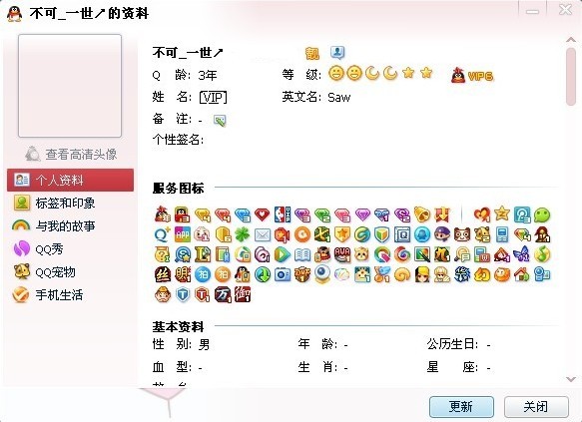Click the scrollbar down arrow
Screen dimensions: 582x422
(x=570, y=379)
